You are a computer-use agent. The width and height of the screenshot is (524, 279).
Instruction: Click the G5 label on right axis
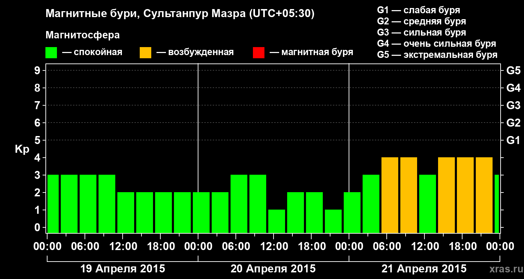click(514, 70)
